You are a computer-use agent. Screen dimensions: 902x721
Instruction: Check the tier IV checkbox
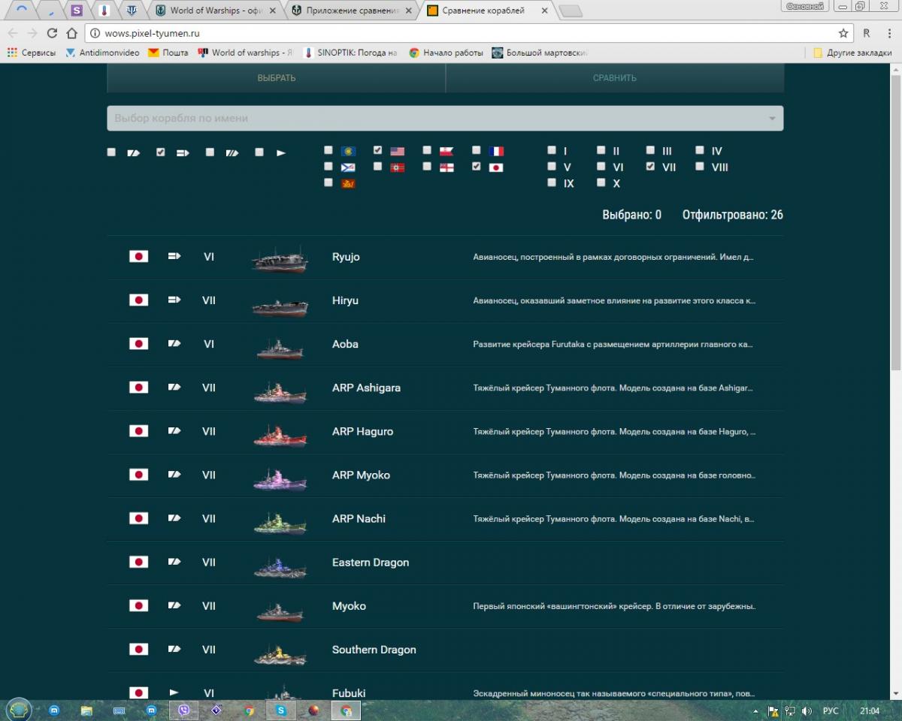click(x=700, y=150)
